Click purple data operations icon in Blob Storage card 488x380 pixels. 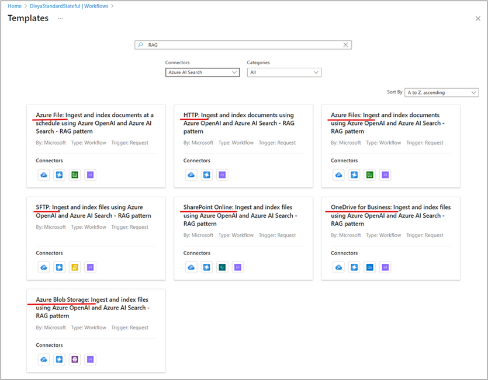coord(90,360)
